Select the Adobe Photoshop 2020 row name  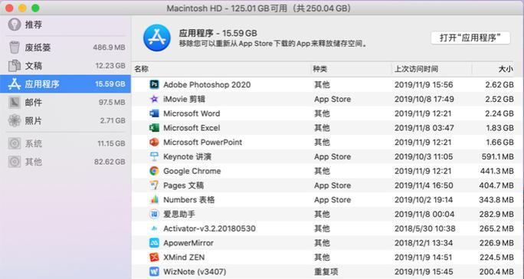tap(207, 84)
